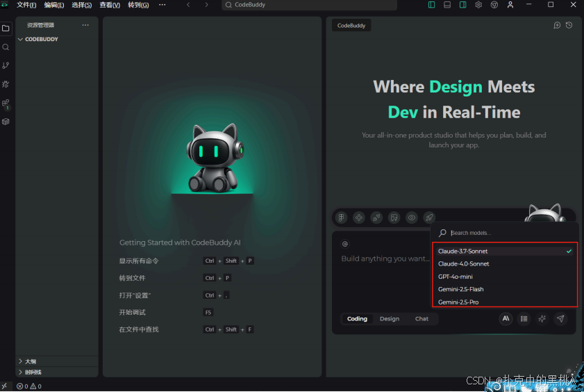Expand the 时间线 timeline section

click(57, 373)
